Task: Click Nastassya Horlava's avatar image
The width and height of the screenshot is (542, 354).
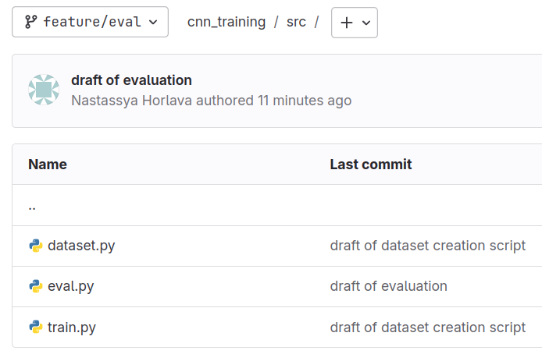Action: click(x=44, y=90)
